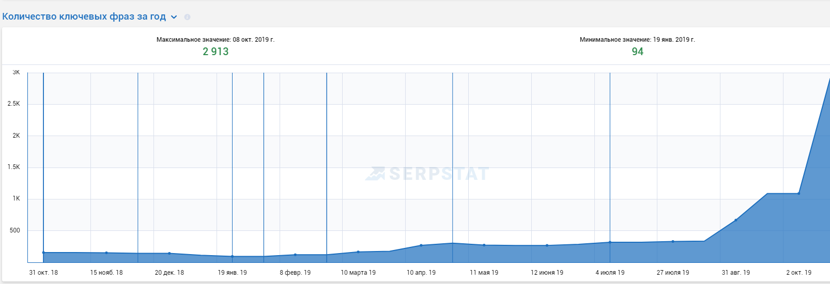Click the x-axis label "10 апр. 19"
Image resolution: width=830 pixels, height=284 pixels.
tap(421, 273)
